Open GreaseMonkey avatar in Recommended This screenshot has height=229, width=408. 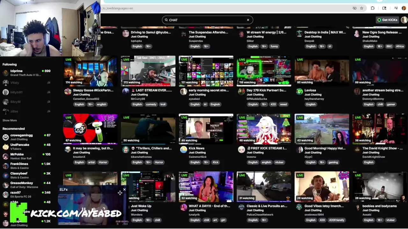[x=5, y=185]
